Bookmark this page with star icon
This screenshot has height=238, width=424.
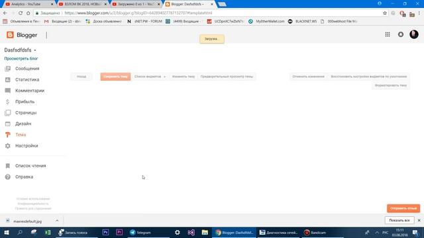point(384,13)
